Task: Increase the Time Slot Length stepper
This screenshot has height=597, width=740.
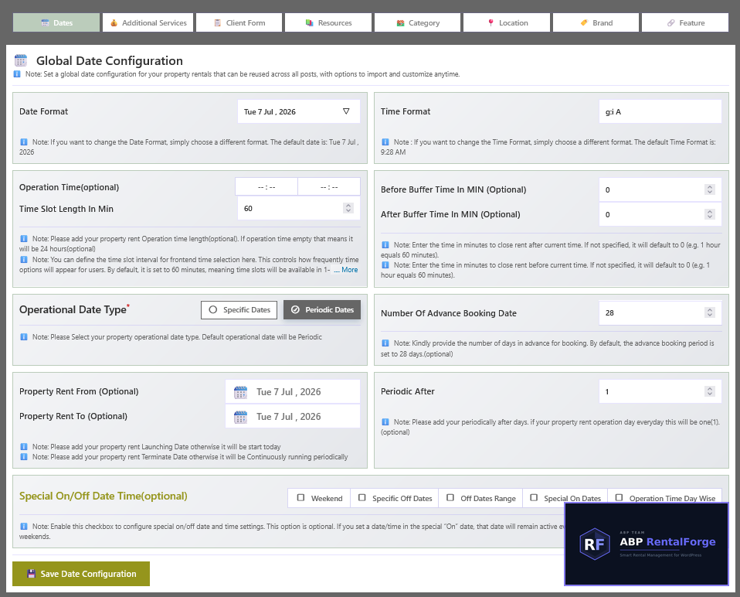Action: click(348, 206)
